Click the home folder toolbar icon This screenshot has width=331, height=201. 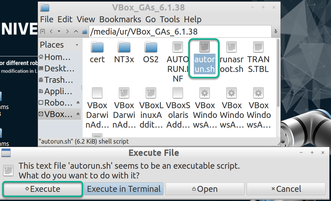click(85, 31)
